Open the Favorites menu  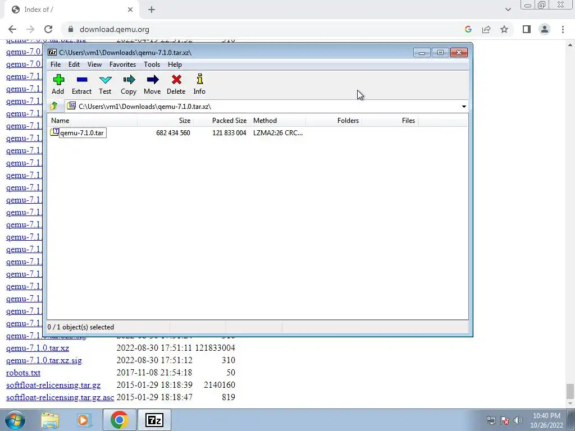pos(122,65)
